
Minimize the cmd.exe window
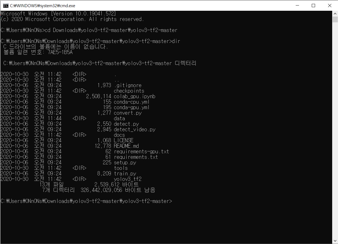(x=297, y=6)
